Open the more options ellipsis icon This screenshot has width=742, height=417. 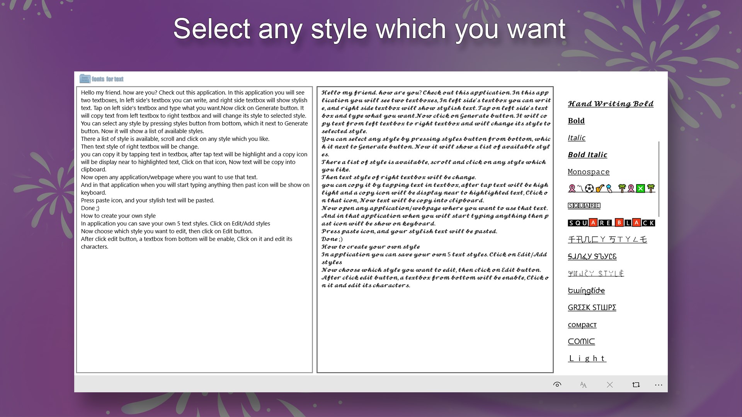(x=659, y=385)
